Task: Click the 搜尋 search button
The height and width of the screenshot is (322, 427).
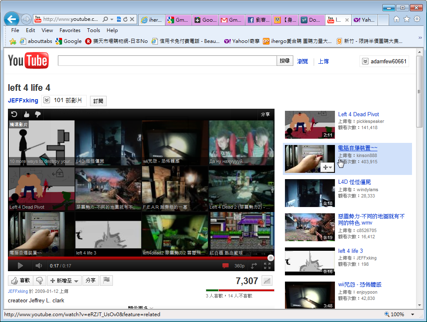Action: coord(285,61)
